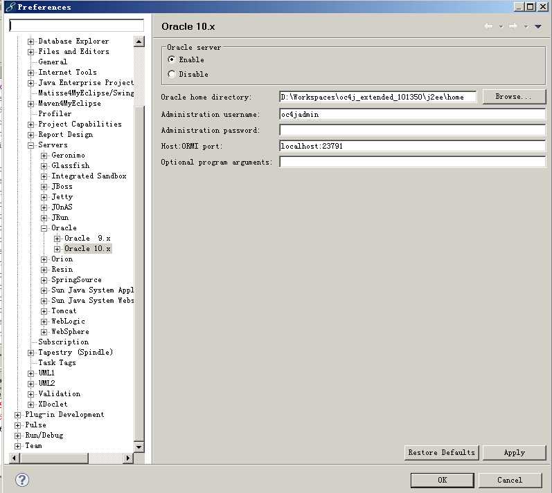Image resolution: width=552 pixels, height=493 pixels.
Task: Open the forward history dropdown arrow
Action: (526, 26)
